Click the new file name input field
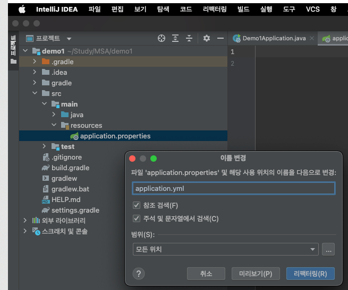Screen dimensions: 348x290 (234, 189)
